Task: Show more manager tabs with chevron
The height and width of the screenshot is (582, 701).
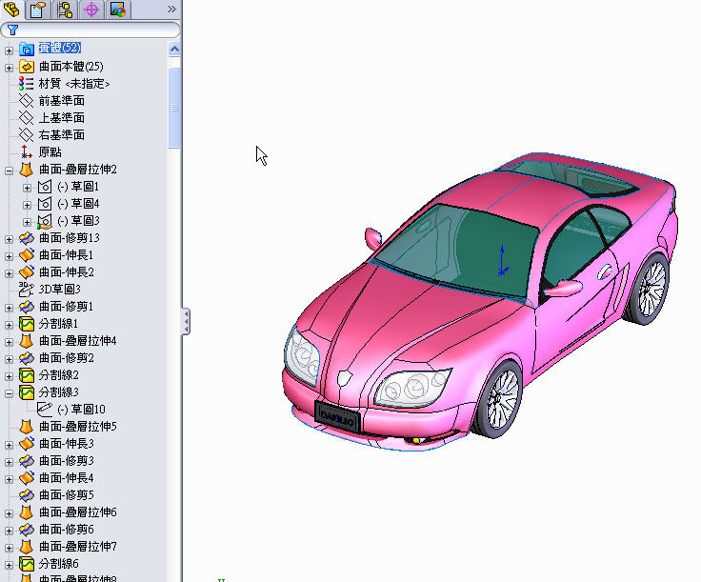Action: coord(171,9)
